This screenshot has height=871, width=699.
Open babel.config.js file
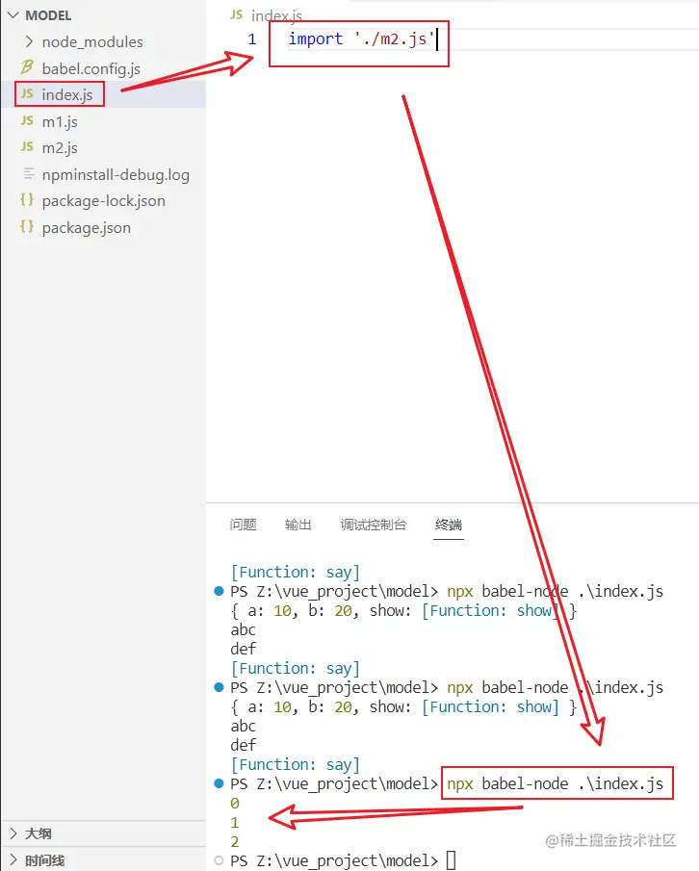pyautogui.click(x=91, y=69)
